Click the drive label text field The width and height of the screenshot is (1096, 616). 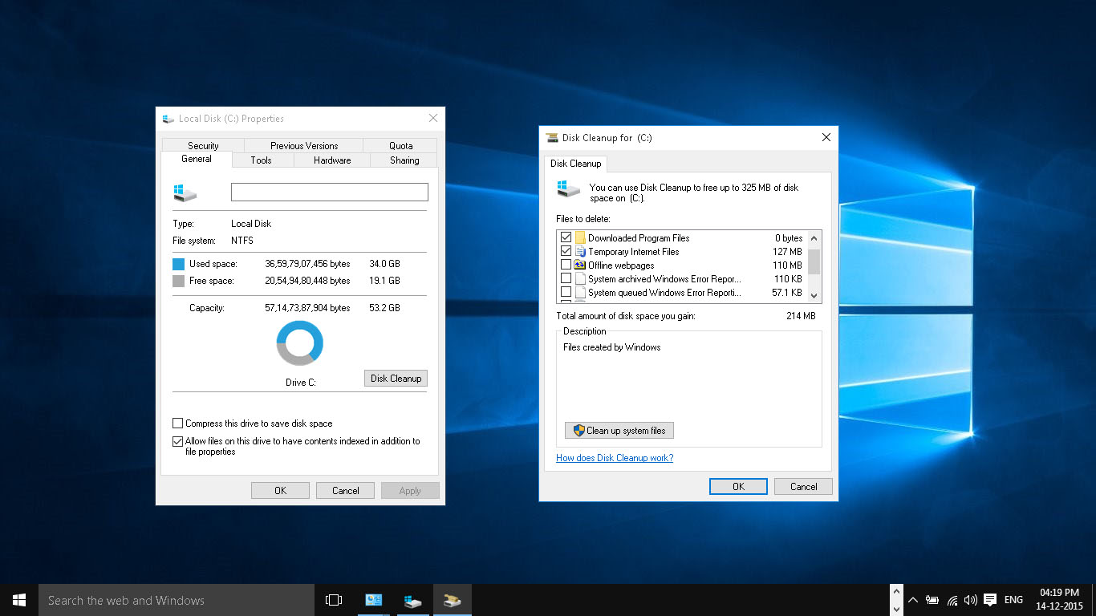coord(330,192)
